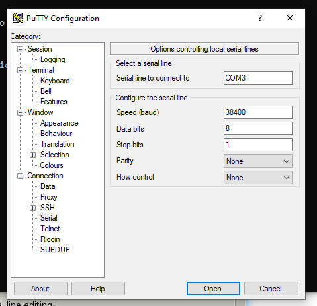Select the Logging category
The width and height of the screenshot is (317, 306).
(52, 59)
